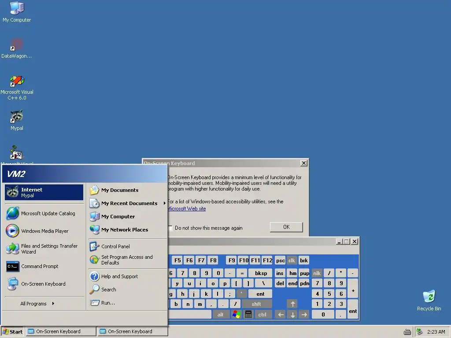Click the up arrow key
This screenshot has width=451, height=338.
coord(292,304)
